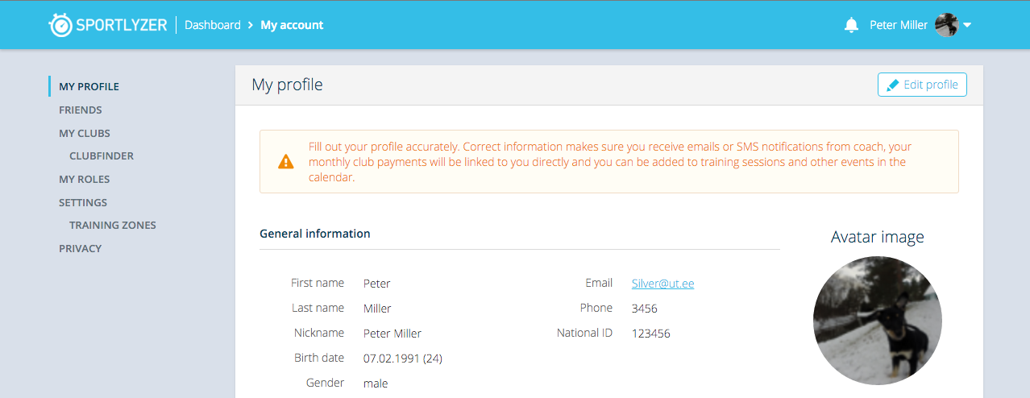Click the orange profile accuracy notice text
The height and width of the screenshot is (398, 1030).
click(x=610, y=162)
